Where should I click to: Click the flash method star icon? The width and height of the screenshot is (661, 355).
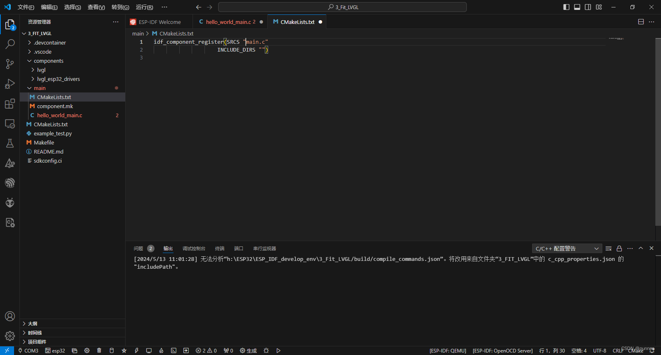click(124, 350)
